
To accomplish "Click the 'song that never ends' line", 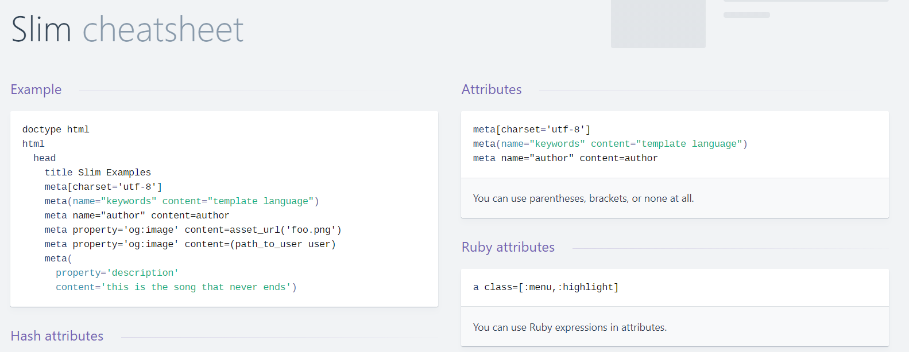I will pos(176,287).
